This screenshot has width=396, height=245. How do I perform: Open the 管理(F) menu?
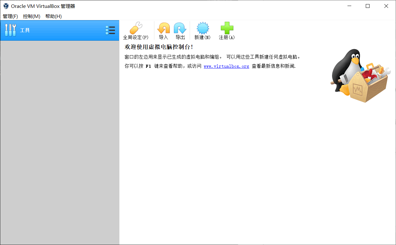tap(10, 16)
